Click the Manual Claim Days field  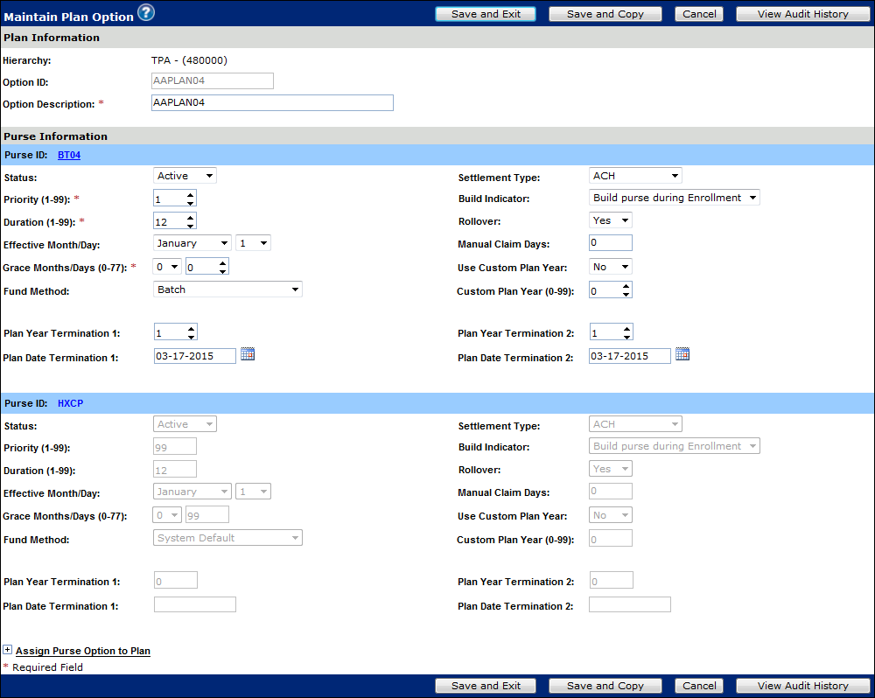(x=610, y=243)
